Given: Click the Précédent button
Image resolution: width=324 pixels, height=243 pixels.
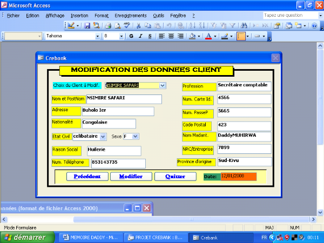Looking at the screenshot, I should coord(87,177).
